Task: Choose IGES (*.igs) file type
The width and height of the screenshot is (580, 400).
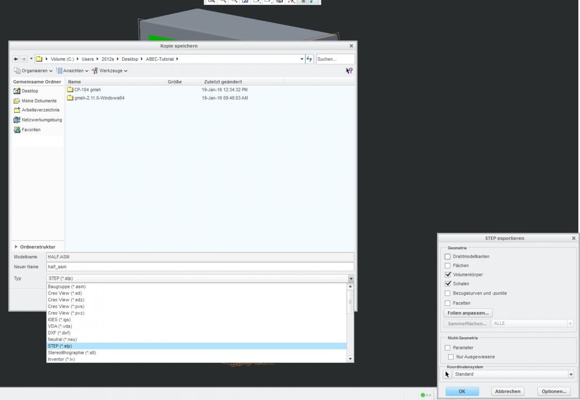Action: pos(59,319)
